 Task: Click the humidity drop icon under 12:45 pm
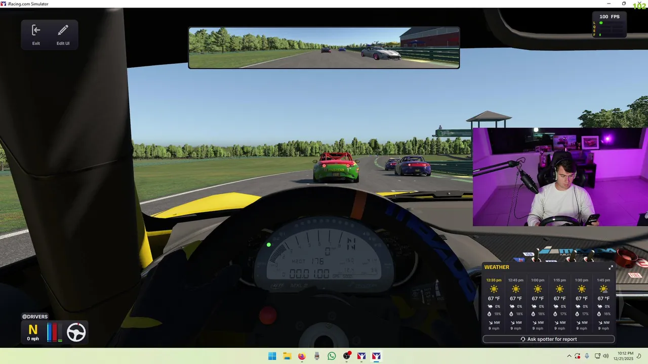(512, 314)
